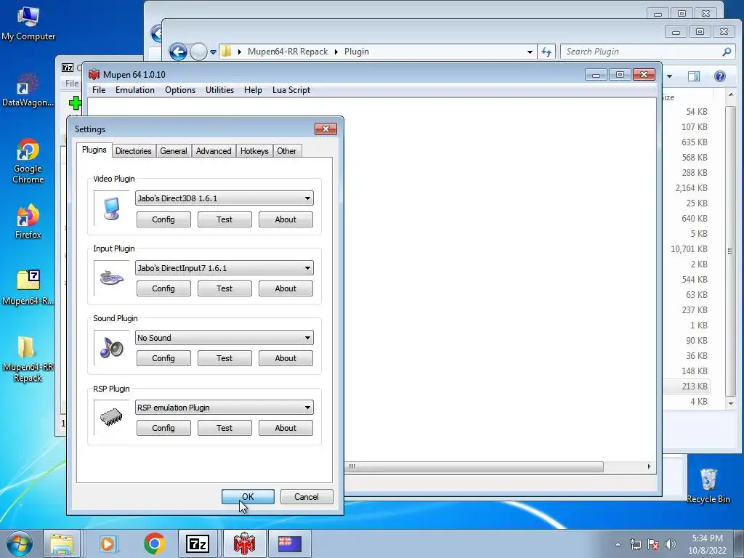This screenshot has width=744, height=558.
Task: Select Mupen64-RR Repack folder on desktop
Action: [28, 359]
